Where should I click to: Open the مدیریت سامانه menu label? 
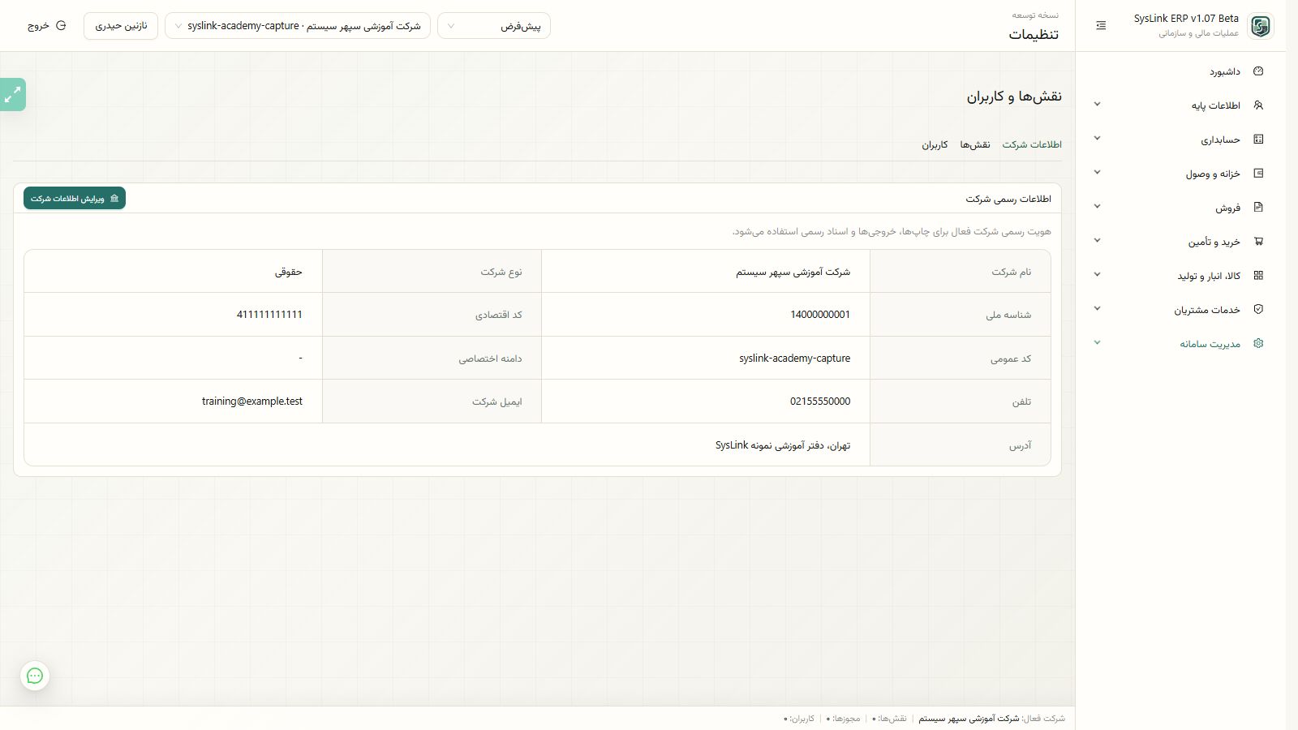[1210, 344]
